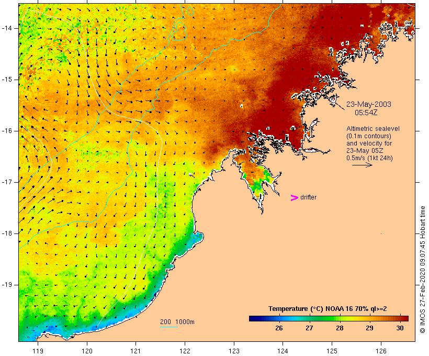This screenshot has width=429, height=356.
Task: Click the date text '23-May-2003'
Action: point(368,104)
